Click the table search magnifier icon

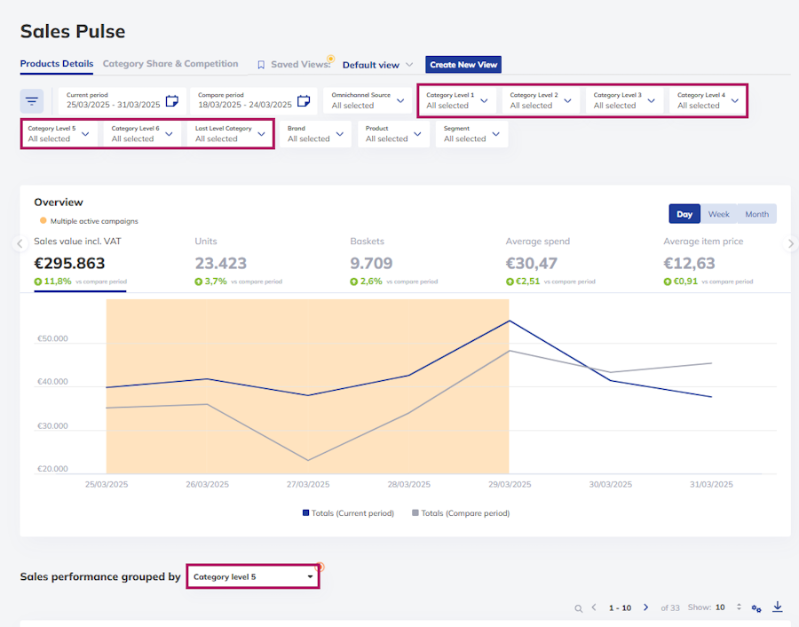[x=578, y=608]
